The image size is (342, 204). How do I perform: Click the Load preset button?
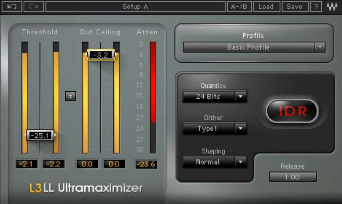(x=266, y=7)
